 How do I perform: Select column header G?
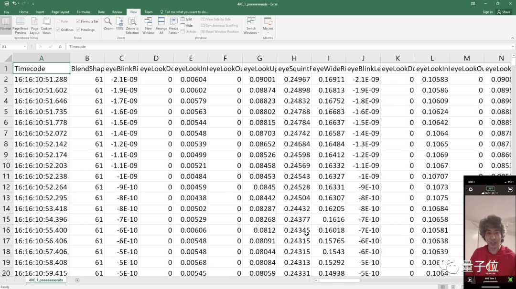click(259, 59)
